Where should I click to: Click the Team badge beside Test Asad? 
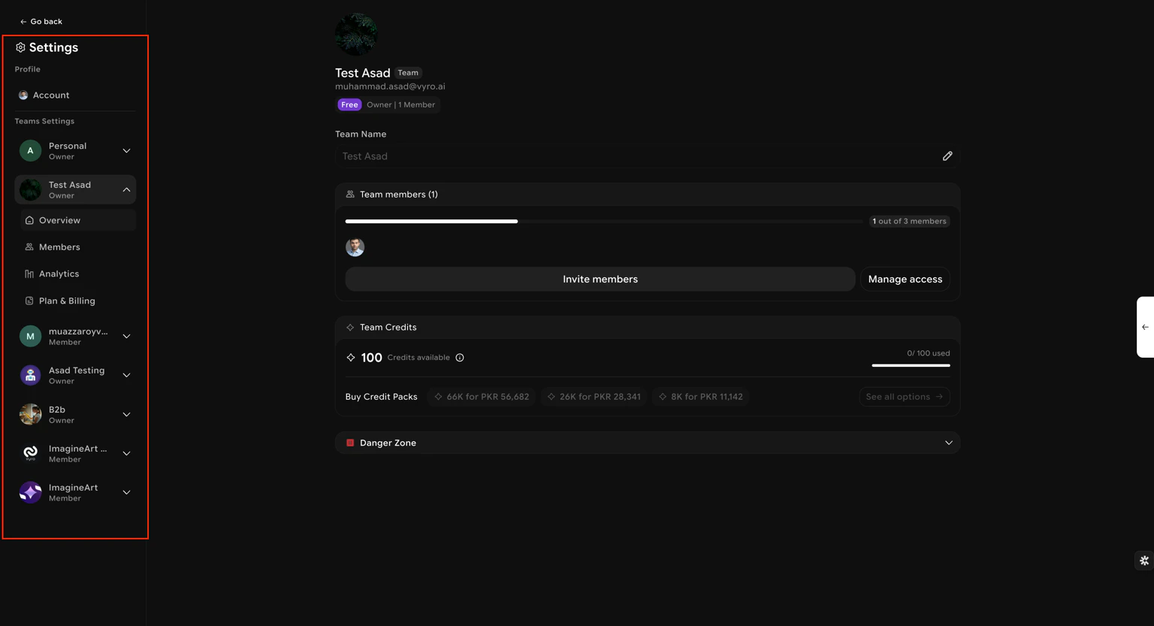pos(408,73)
